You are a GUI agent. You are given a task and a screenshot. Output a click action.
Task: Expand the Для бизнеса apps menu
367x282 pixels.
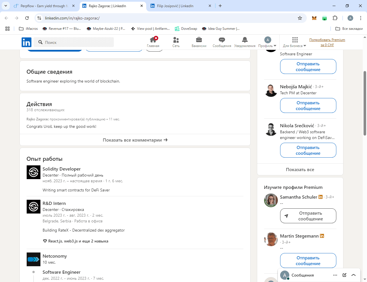(x=294, y=42)
